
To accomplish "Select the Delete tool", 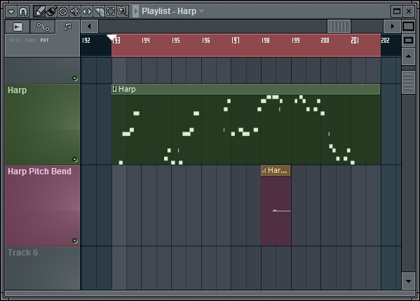I will [x=63, y=11].
